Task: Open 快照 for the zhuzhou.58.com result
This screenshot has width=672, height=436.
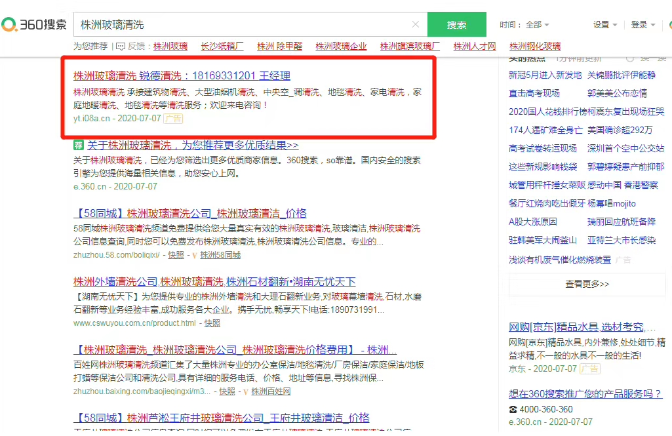Action: pyautogui.click(x=176, y=255)
